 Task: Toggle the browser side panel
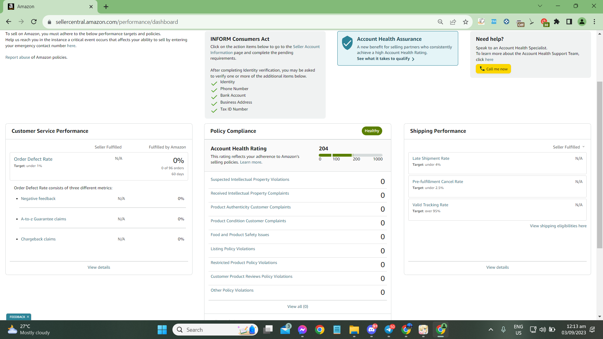[x=569, y=22]
